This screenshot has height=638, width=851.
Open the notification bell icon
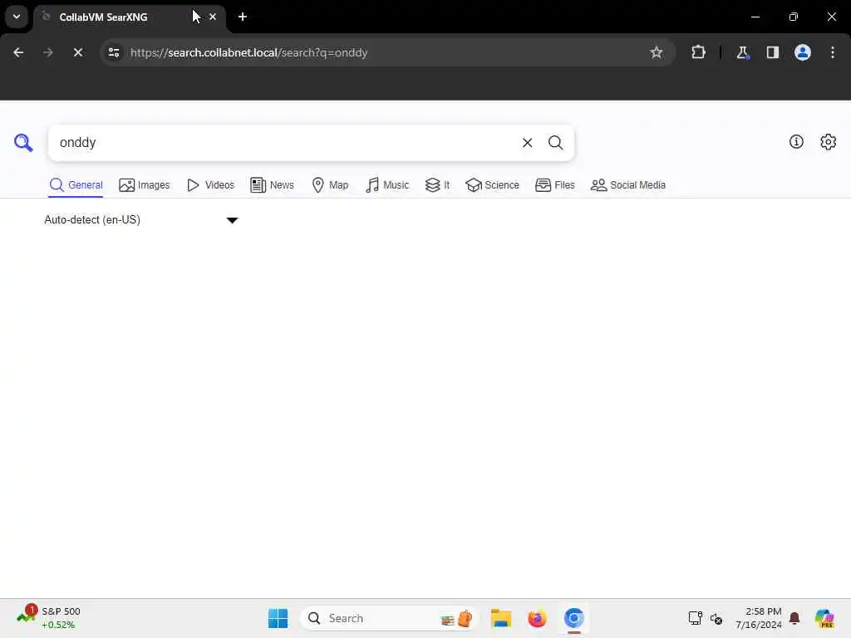[794, 618]
